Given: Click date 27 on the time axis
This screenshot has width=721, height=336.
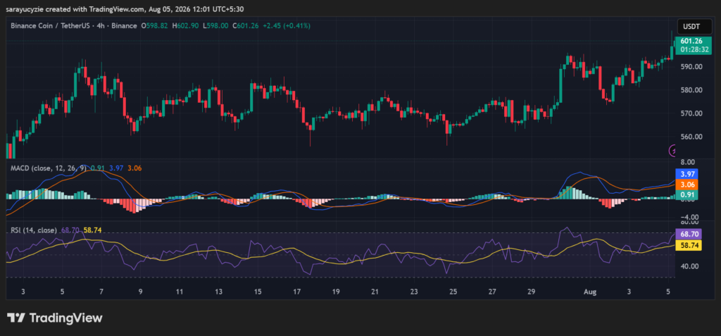Looking at the screenshot, I should point(492,292).
